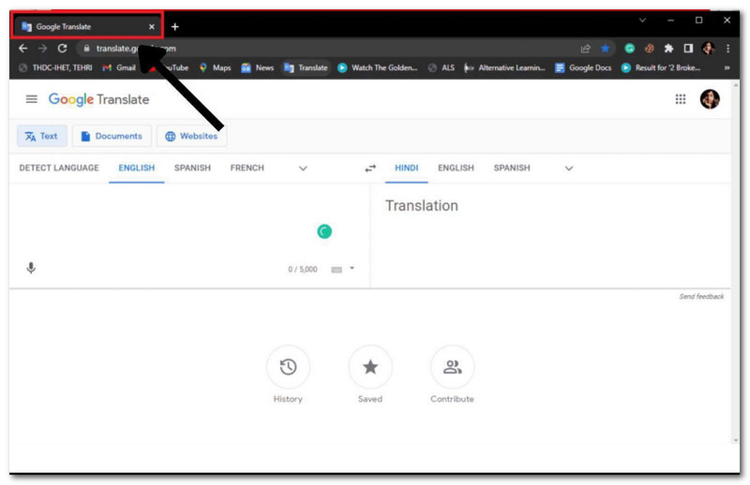Switch to Documents translation
750x485 pixels.
112,136
